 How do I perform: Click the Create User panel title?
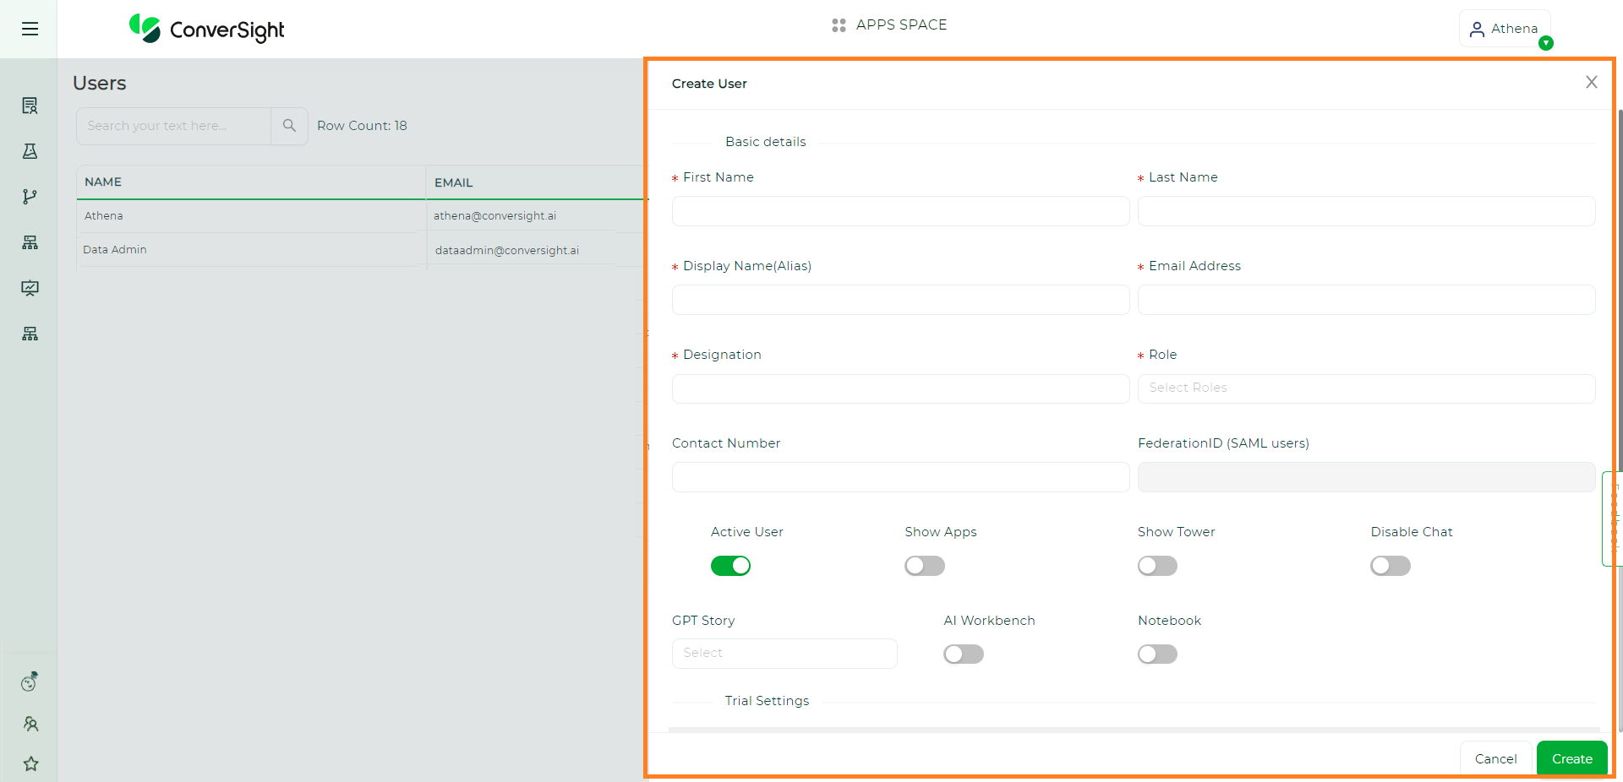tap(709, 84)
